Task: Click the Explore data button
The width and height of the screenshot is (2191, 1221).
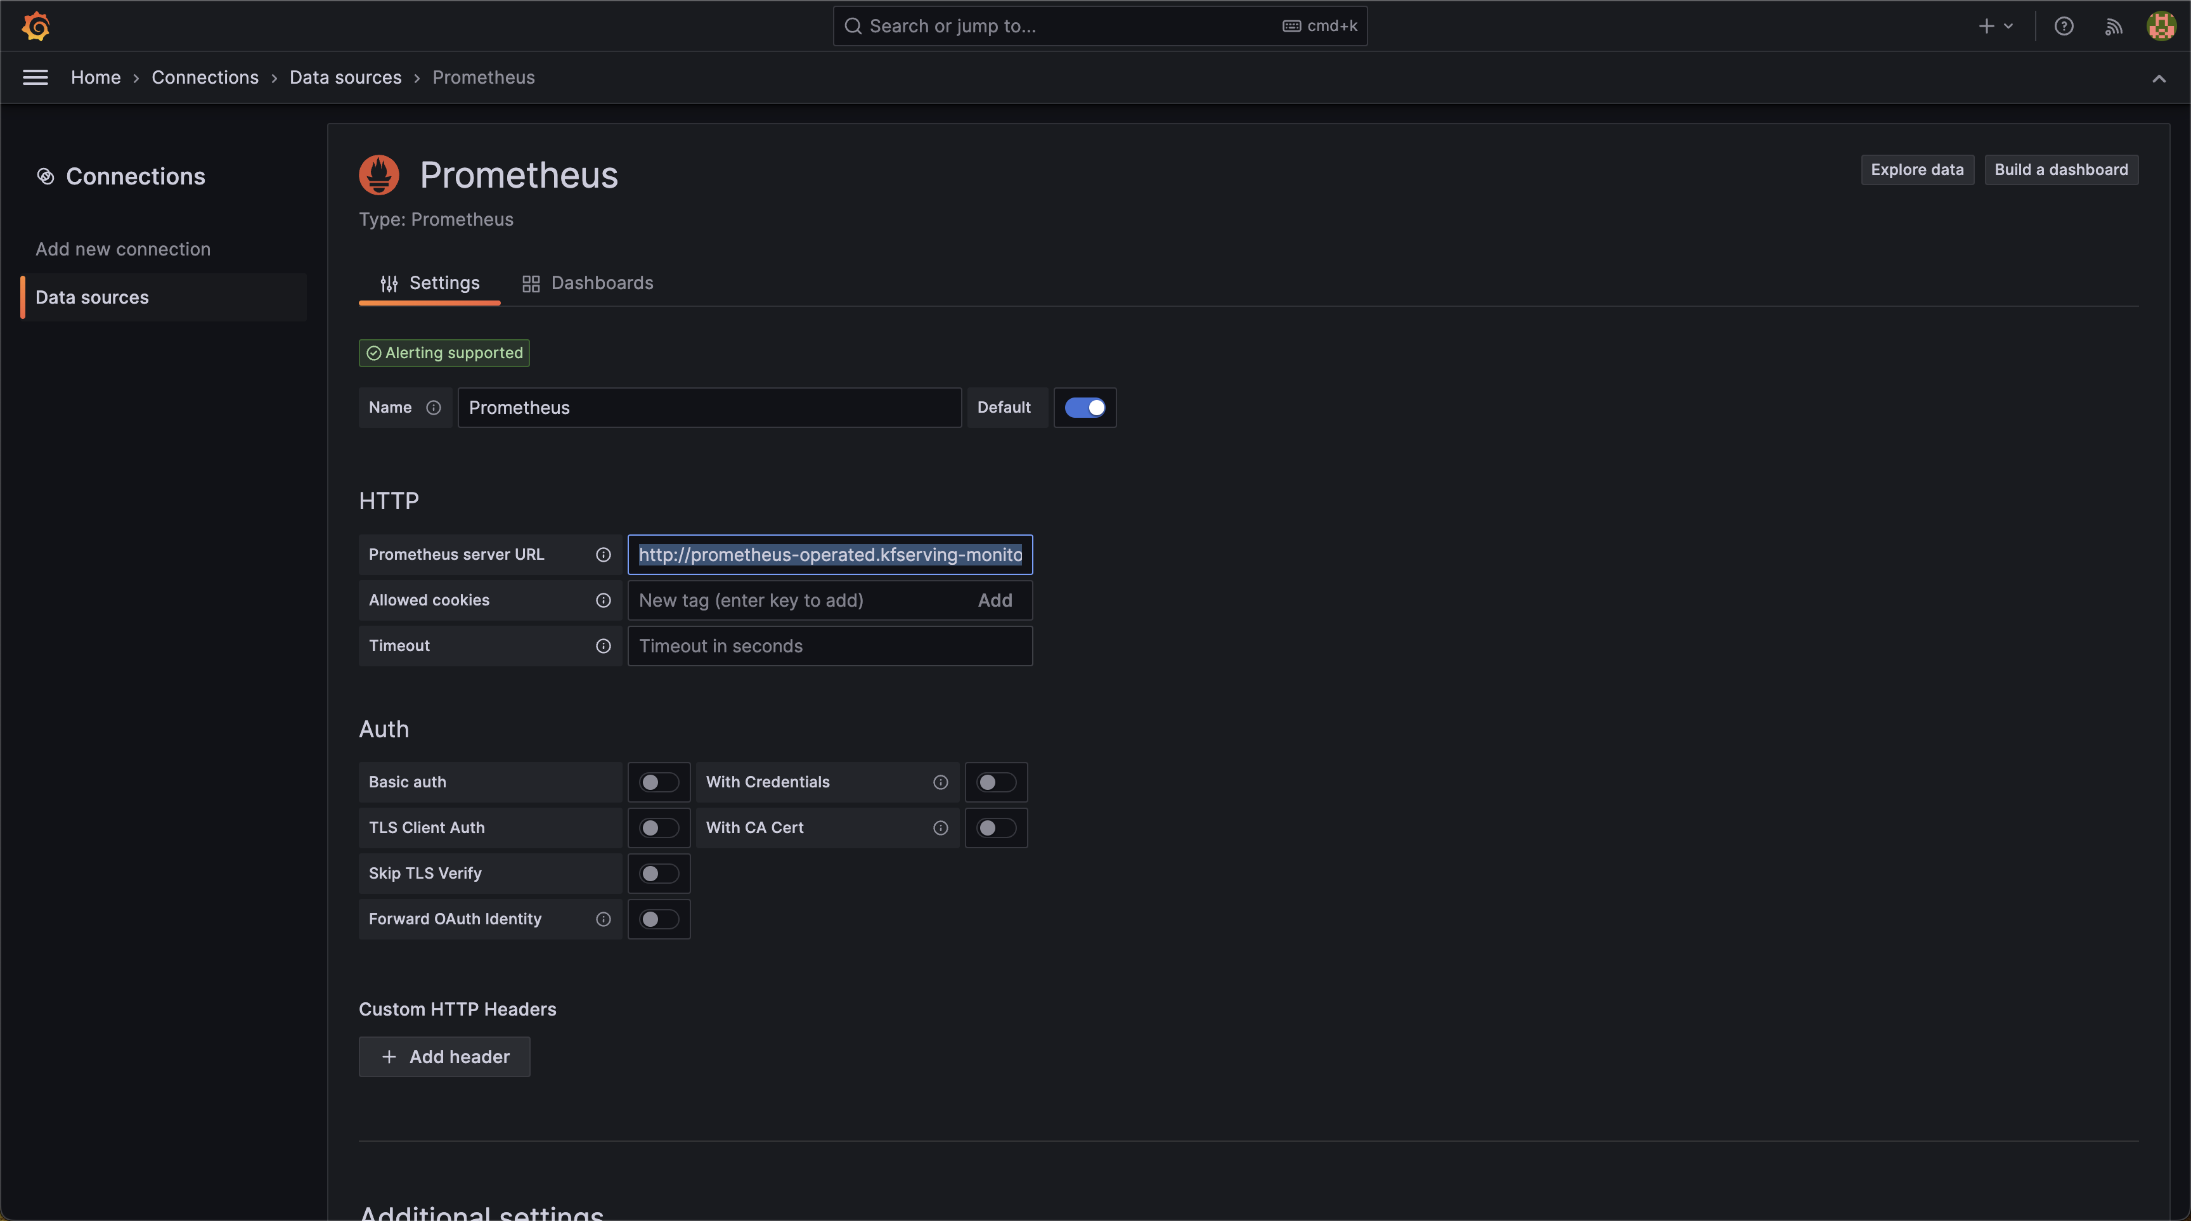Action: pos(1916,169)
